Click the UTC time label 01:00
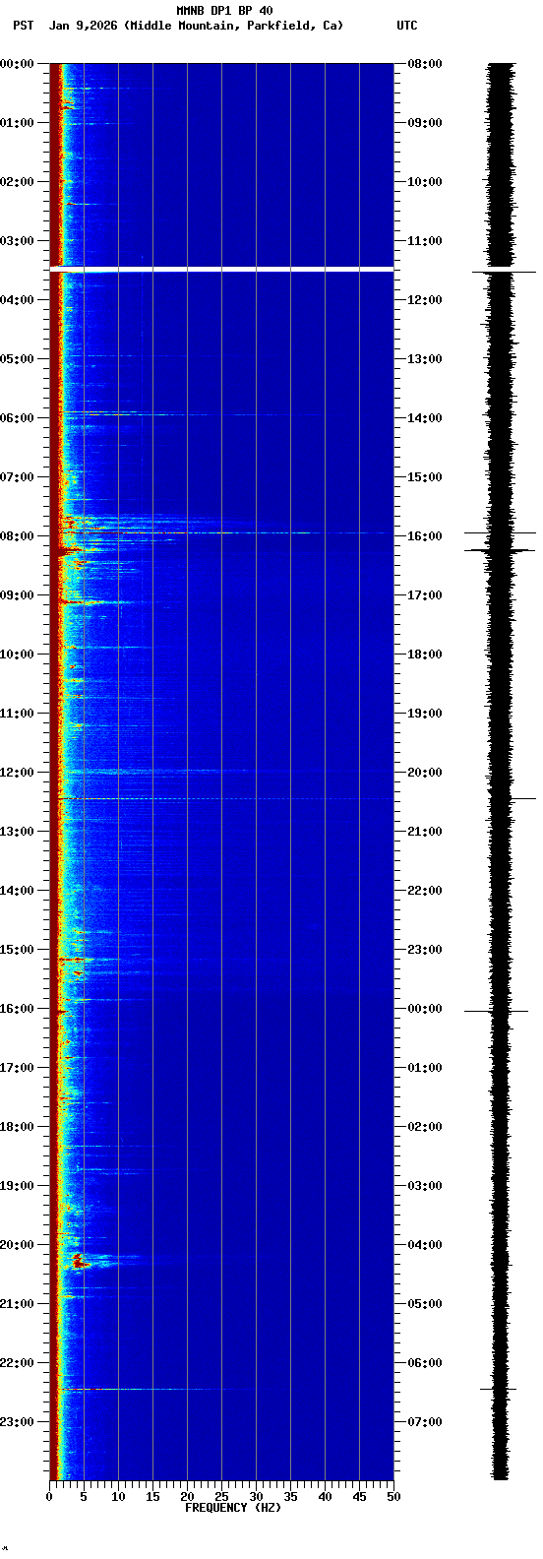Image resolution: width=543 pixels, height=1559 pixels. click(x=425, y=1068)
